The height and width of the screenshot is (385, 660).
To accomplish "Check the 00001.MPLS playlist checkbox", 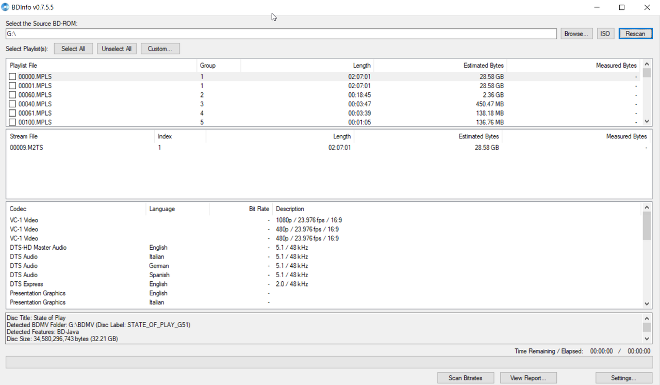I will click(12, 86).
